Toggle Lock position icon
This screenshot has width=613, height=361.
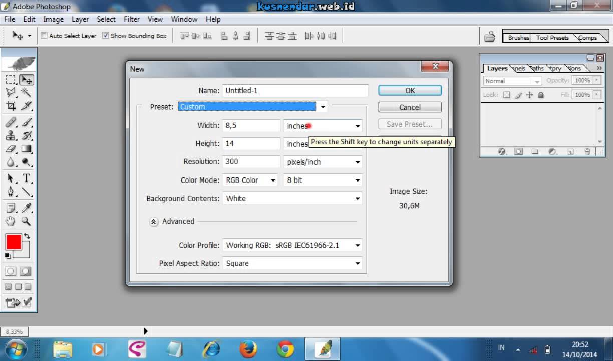pos(529,95)
